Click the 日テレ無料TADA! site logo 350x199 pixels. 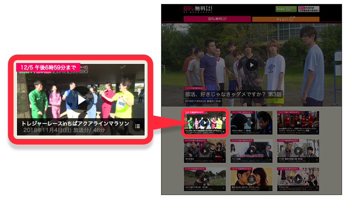click(x=198, y=10)
